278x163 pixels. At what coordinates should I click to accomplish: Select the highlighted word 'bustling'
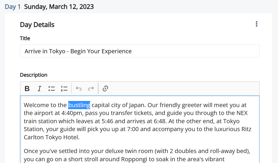click(x=79, y=105)
